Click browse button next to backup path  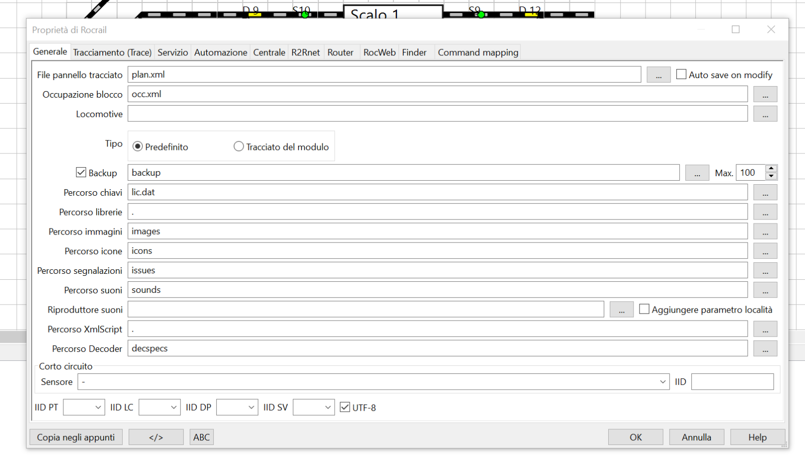697,173
